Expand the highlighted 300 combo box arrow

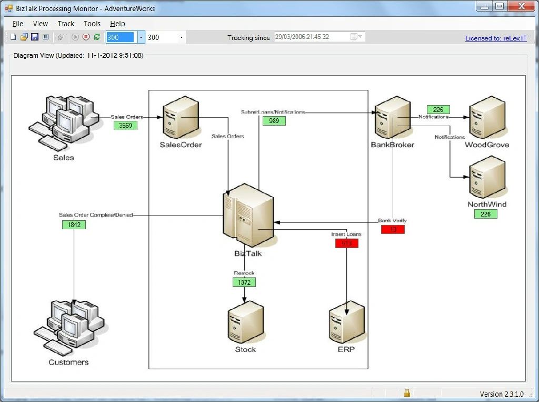(141, 37)
